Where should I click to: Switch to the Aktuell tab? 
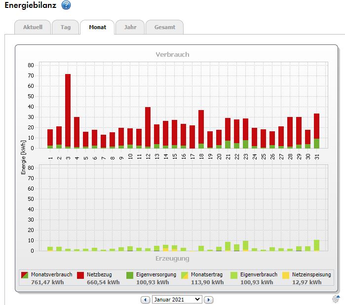tap(33, 27)
